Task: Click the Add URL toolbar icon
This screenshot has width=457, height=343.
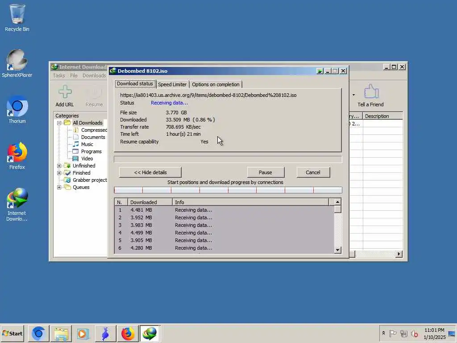Action: coord(65,96)
